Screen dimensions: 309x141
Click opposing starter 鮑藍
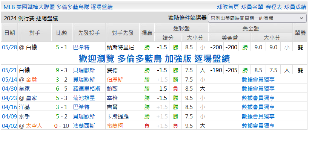click(x=112, y=89)
